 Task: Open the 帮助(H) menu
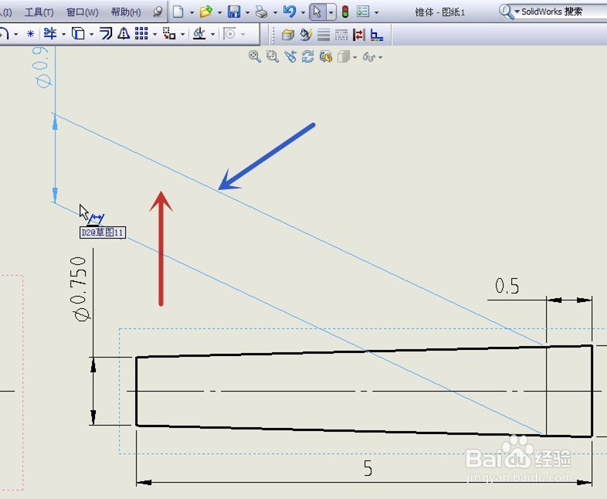click(x=126, y=12)
